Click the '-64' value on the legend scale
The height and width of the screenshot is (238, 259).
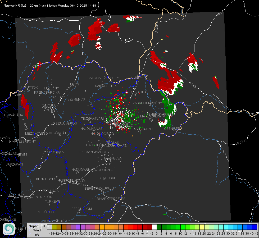52,234
